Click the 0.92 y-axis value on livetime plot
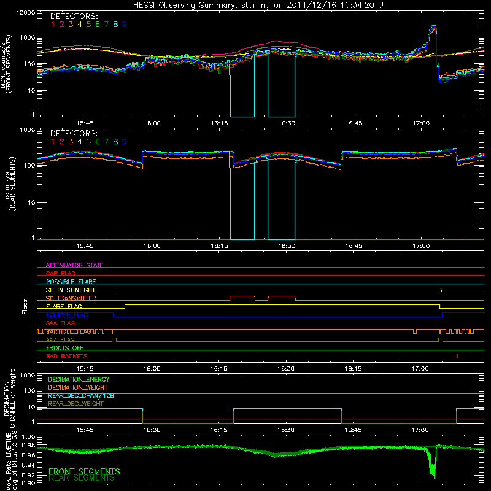 coord(28,475)
